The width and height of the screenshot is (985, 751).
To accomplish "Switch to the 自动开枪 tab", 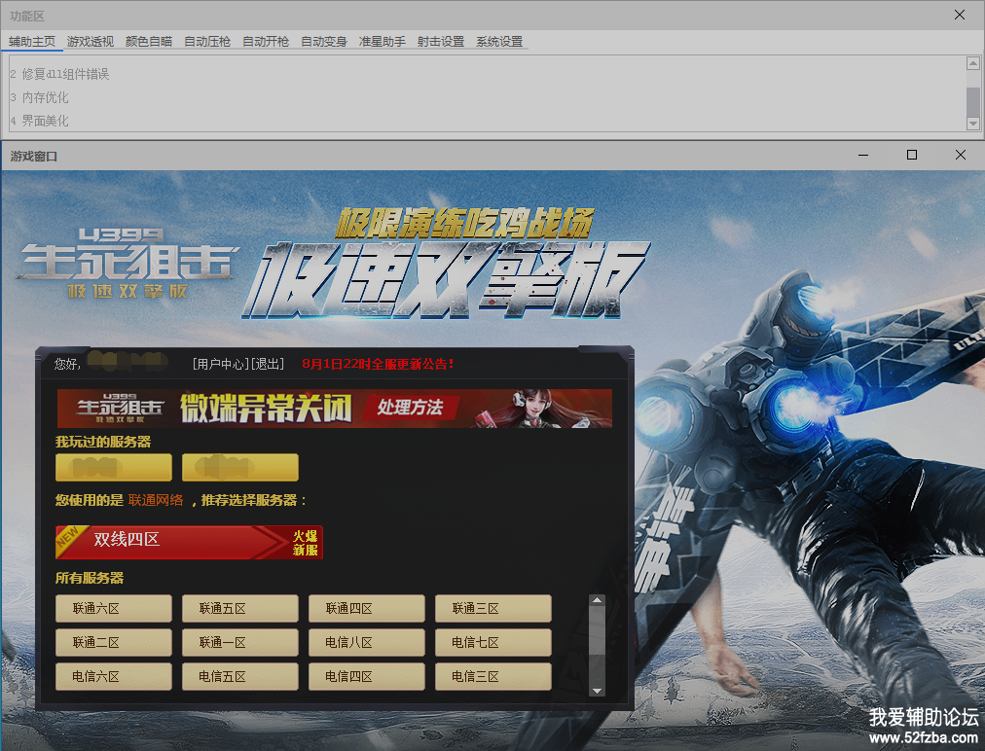I will pos(266,42).
